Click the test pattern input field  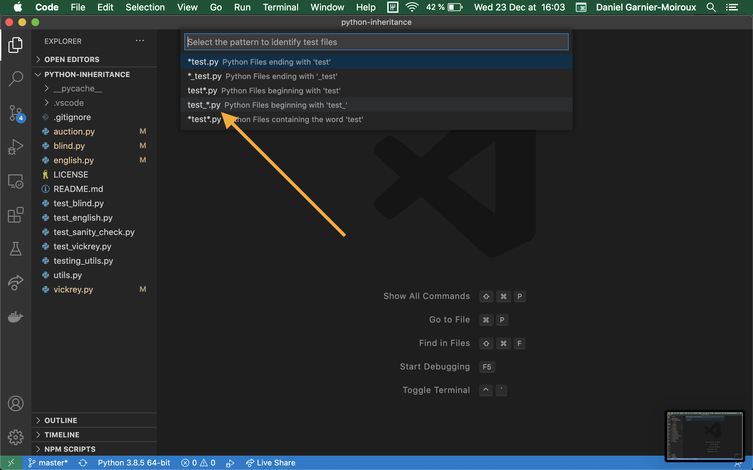[x=376, y=42]
